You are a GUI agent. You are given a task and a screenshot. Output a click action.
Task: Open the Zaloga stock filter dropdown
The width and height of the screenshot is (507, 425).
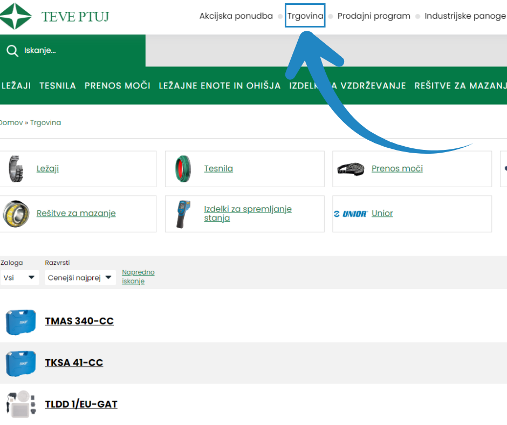pos(19,278)
